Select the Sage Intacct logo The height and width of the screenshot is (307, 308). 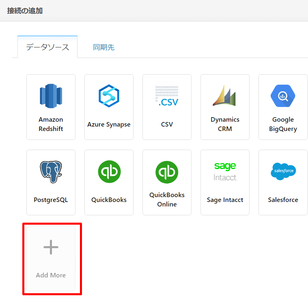click(225, 172)
